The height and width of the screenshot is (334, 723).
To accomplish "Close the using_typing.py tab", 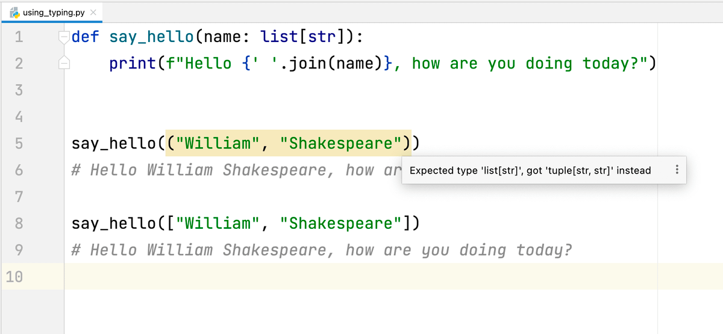I will coord(93,13).
